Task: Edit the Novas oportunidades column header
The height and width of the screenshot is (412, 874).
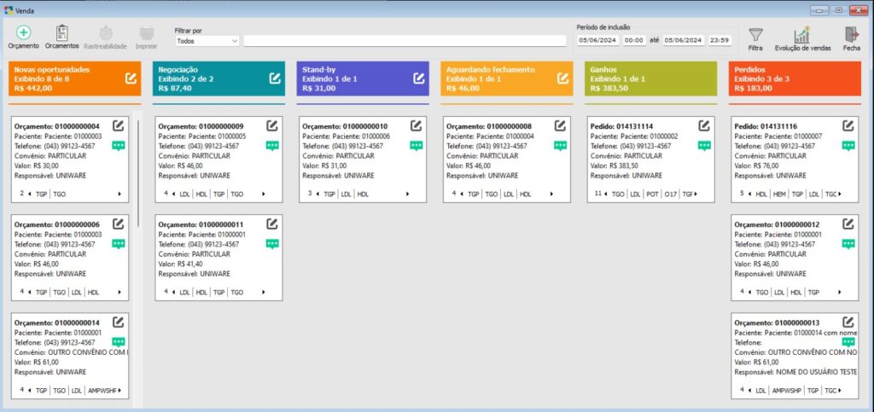Action: point(131,78)
